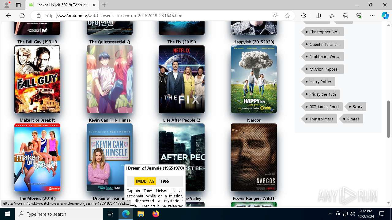Show hidden system tray icons
The height and width of the screenshot is (220, 392).
[x=330, y=214]
